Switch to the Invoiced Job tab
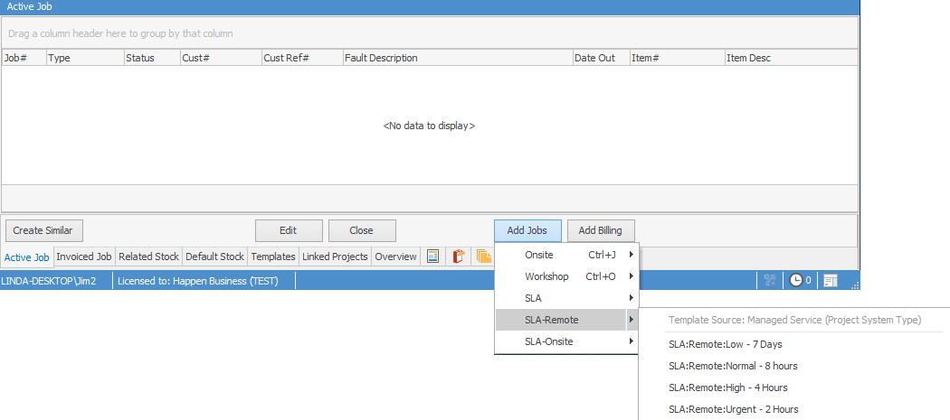 click(84, 257)
